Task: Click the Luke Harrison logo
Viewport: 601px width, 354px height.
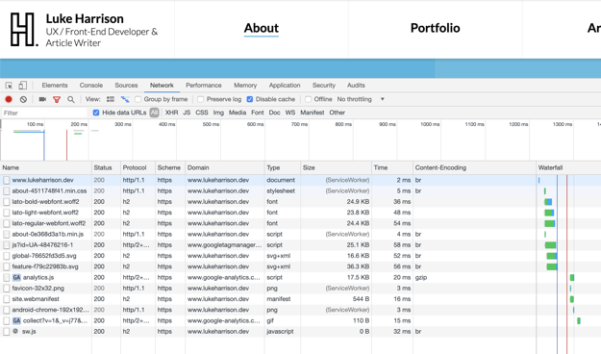Action: pos(24,30)
